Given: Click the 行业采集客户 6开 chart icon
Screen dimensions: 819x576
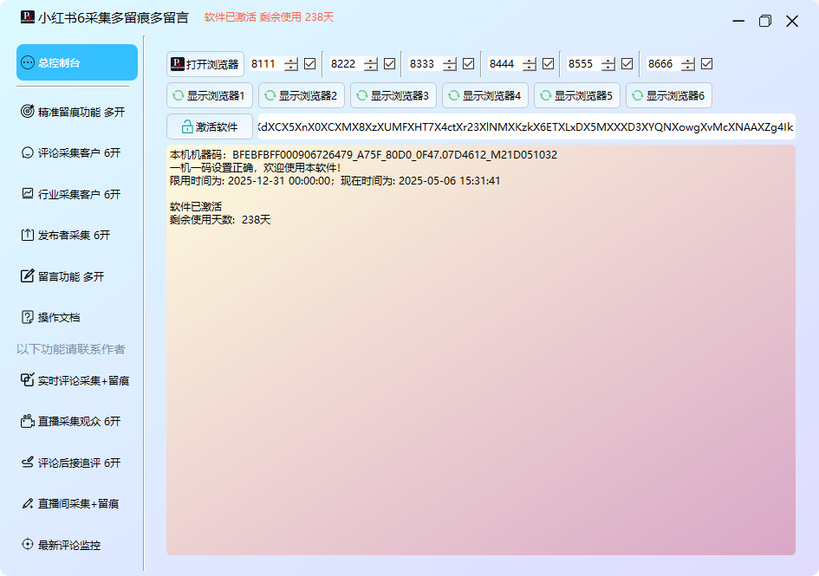Looking at the screenshot, I should (28, 194).
